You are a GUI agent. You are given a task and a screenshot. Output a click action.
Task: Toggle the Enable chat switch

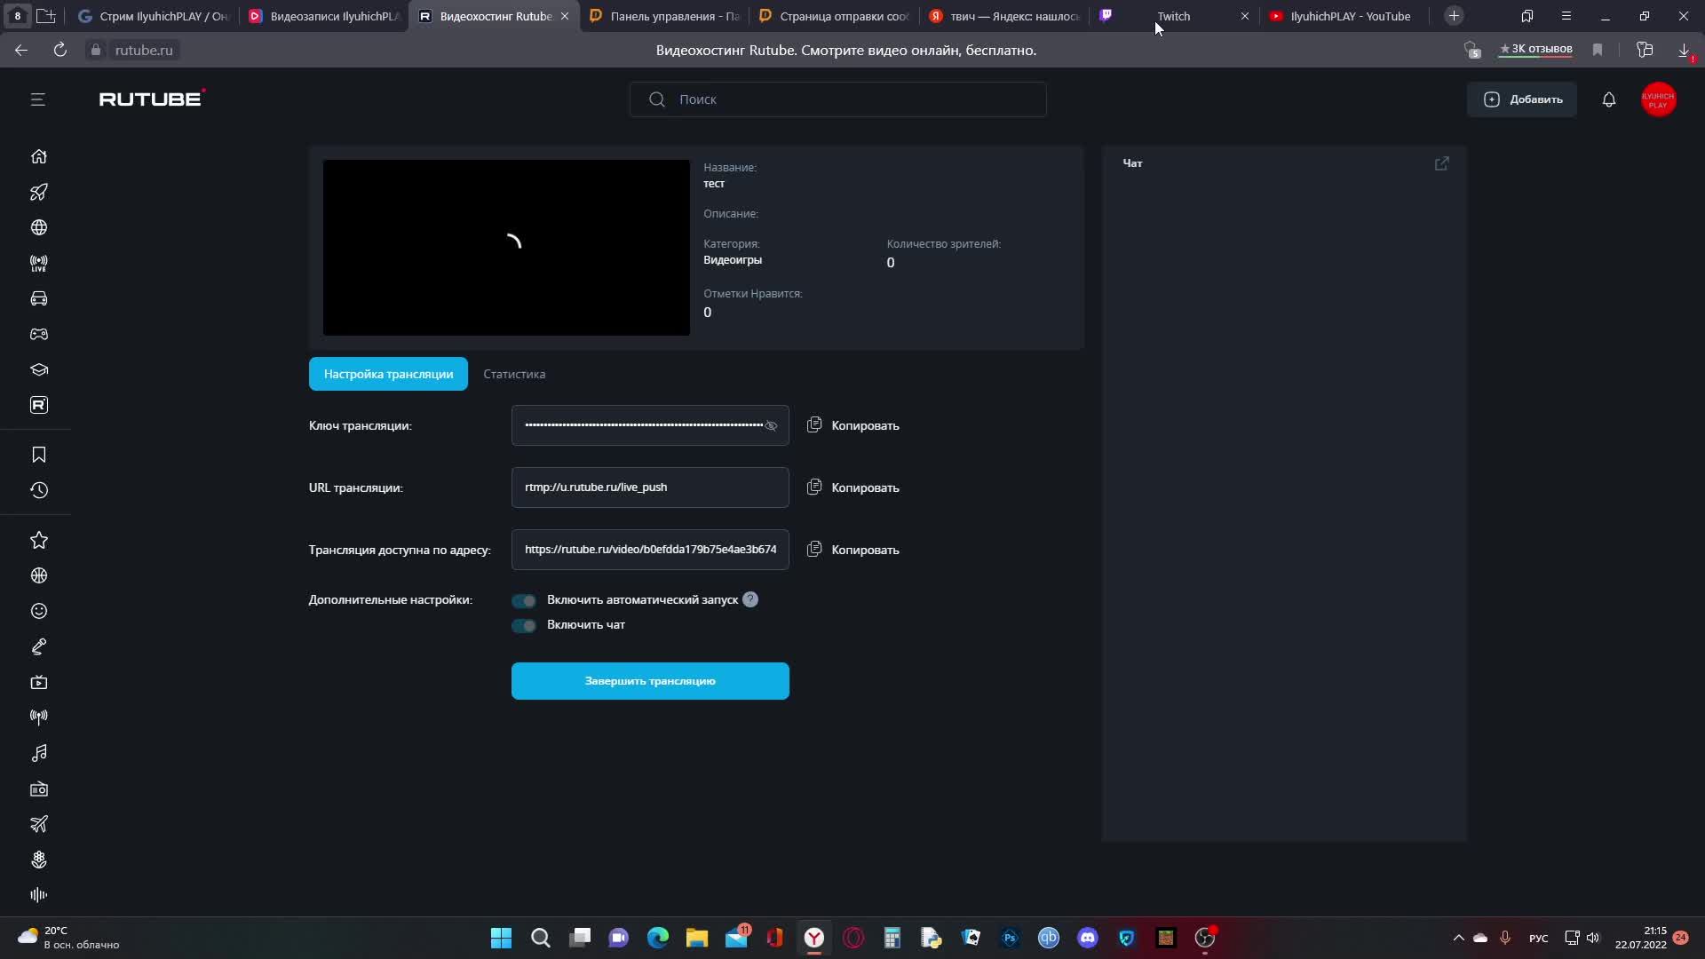[x=524, y=626]
